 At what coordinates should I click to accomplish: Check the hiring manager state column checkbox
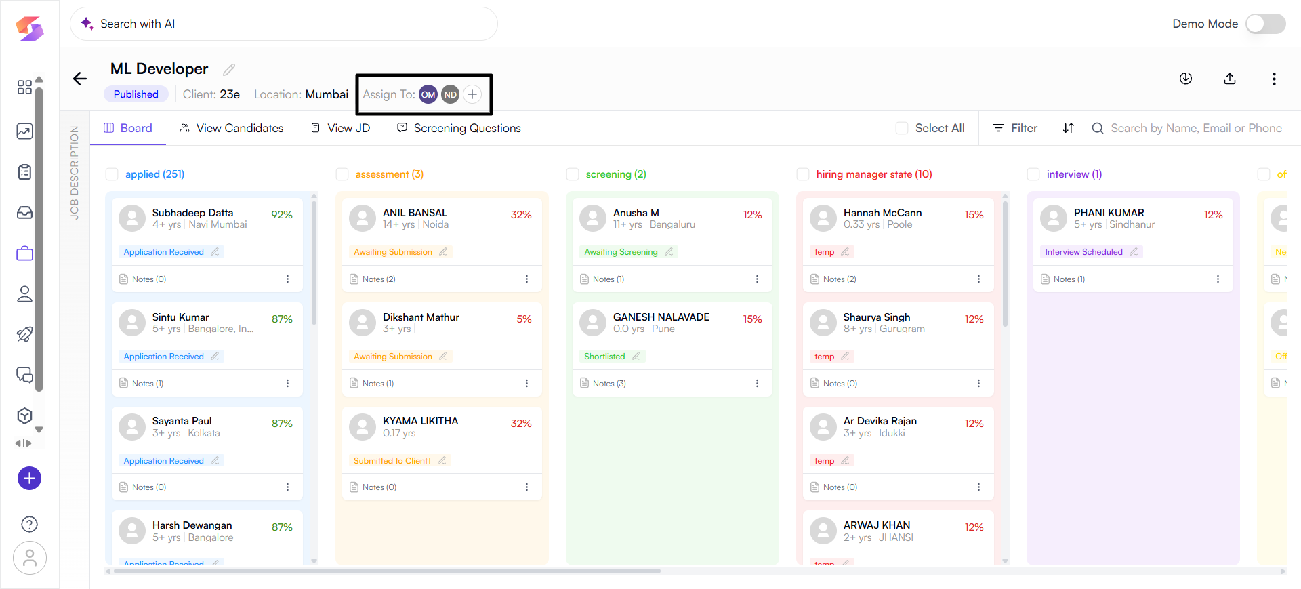pyautogui.click(x=803, y=174)
